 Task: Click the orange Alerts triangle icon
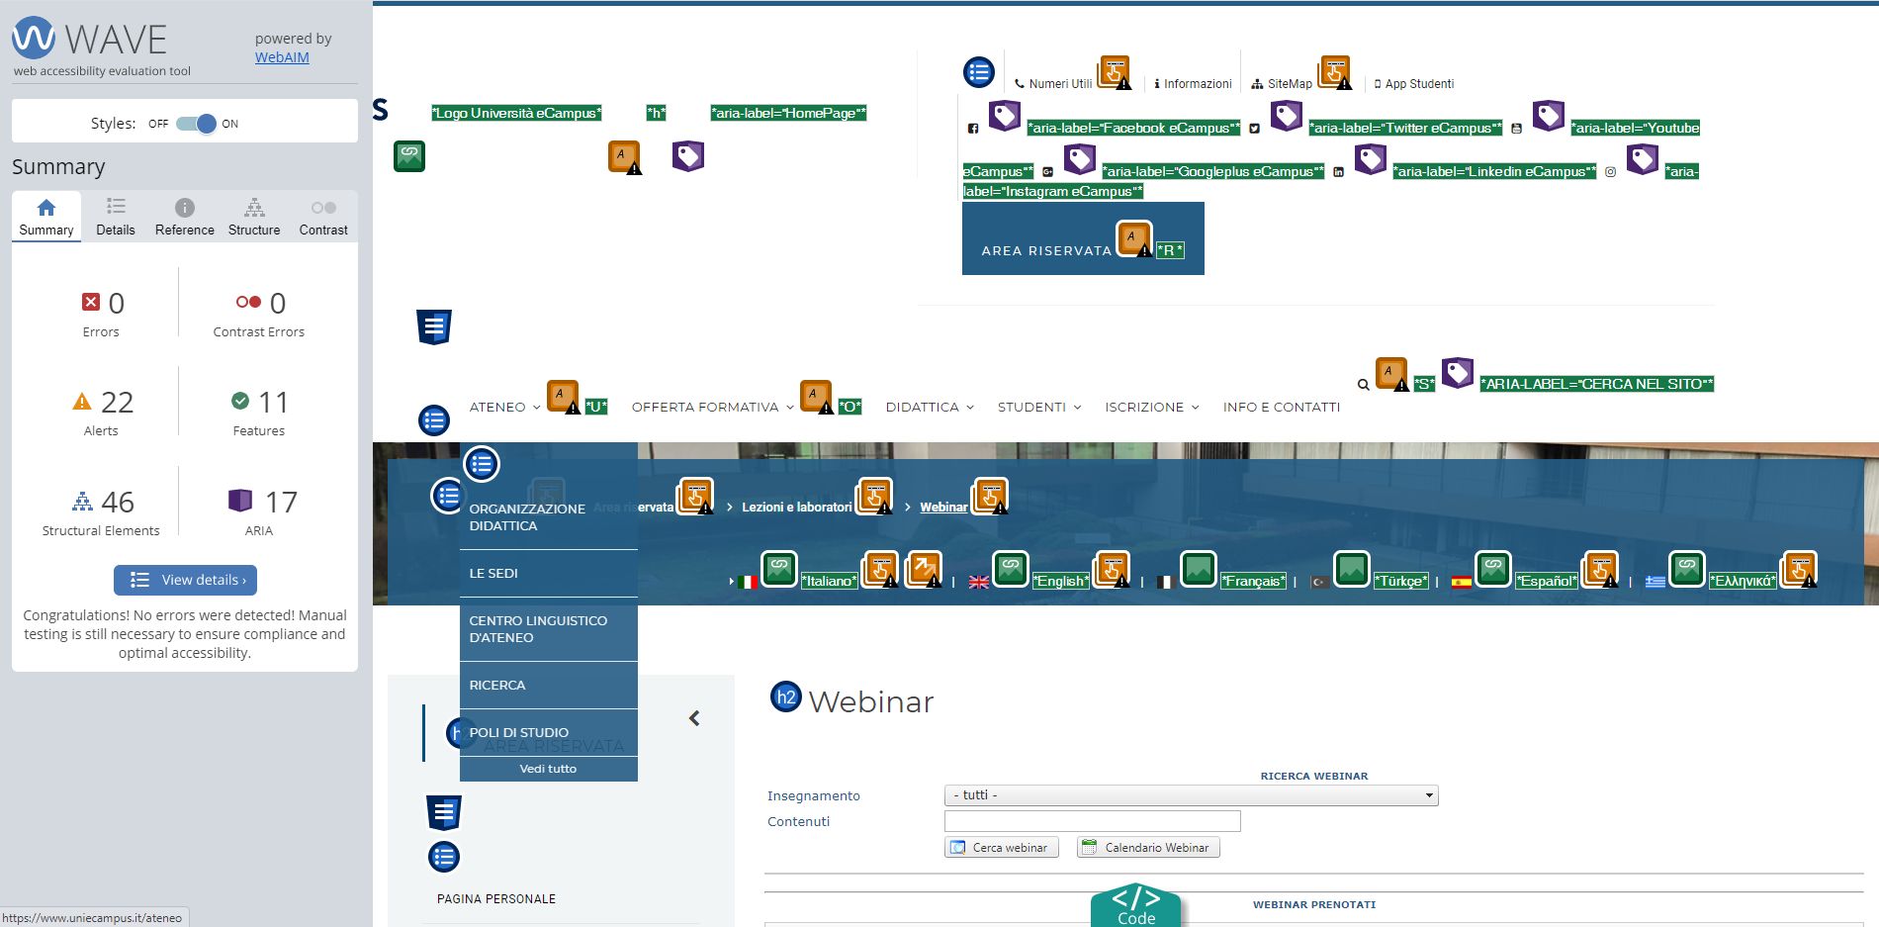[82, 402]
